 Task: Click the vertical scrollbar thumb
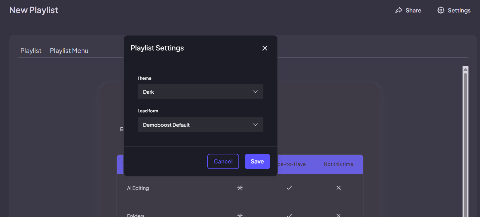coord(465,145)
